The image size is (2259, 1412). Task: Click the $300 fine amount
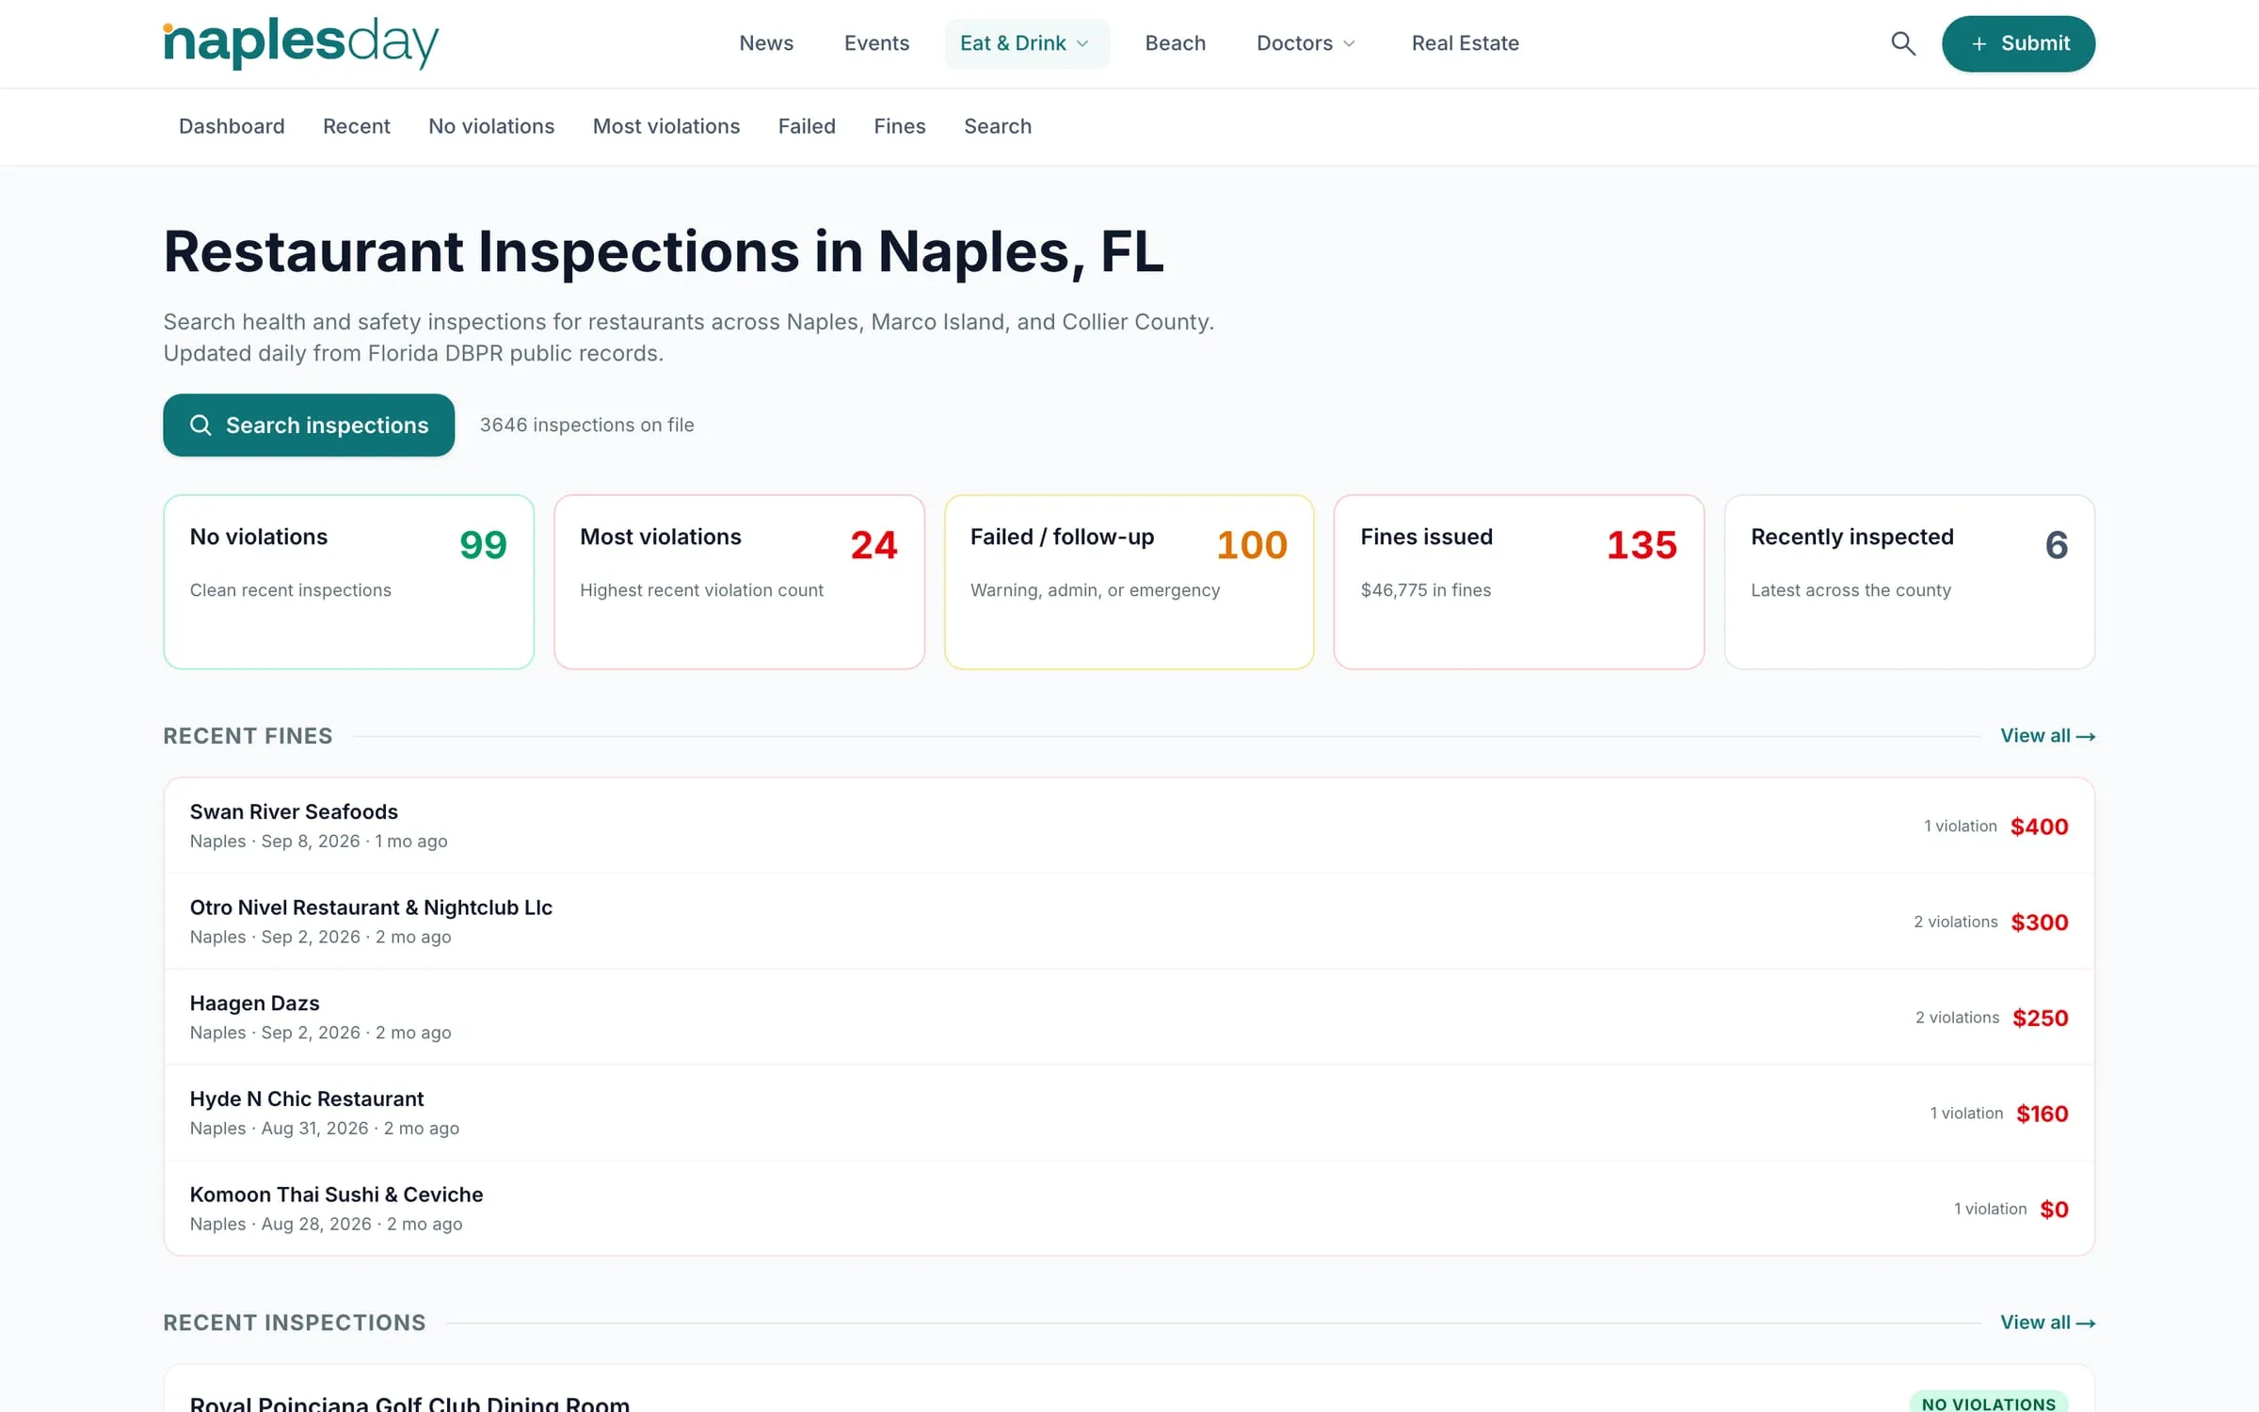pos(2039,923)
